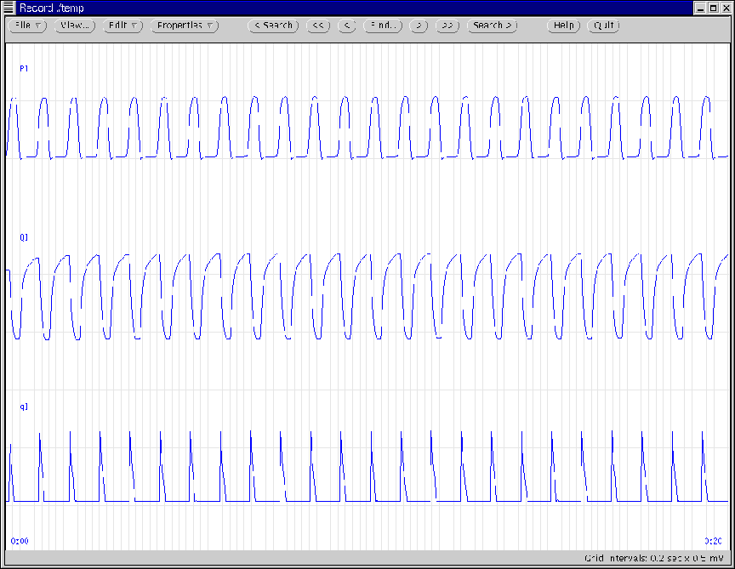The image size is (735, 569).
Task: Jump back a full screen with <<
Action: point(318,26)
